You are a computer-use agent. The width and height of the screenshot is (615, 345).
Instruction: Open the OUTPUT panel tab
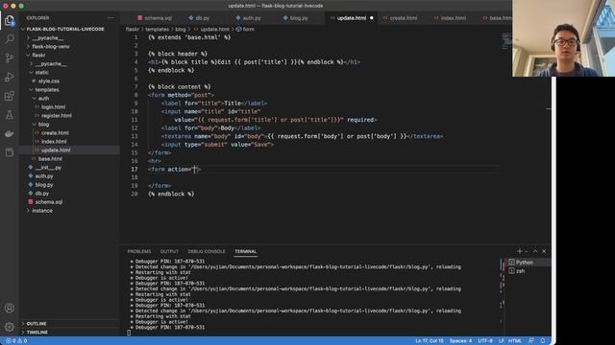pos(169,251)
